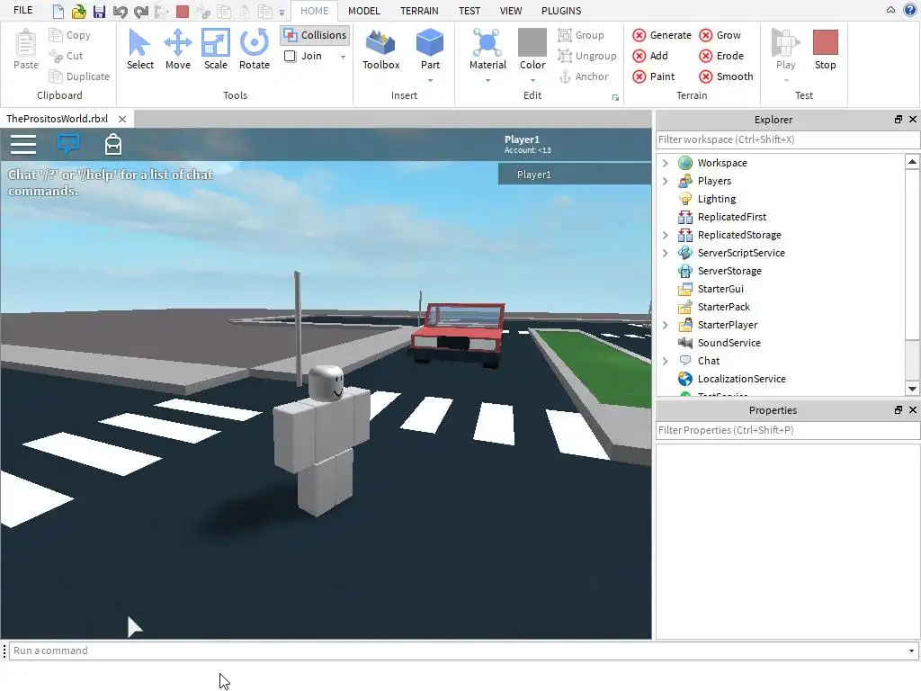
Task: Switch to the TEST ribbon tab
Action: pyautogui.click(x=469, y=11)
